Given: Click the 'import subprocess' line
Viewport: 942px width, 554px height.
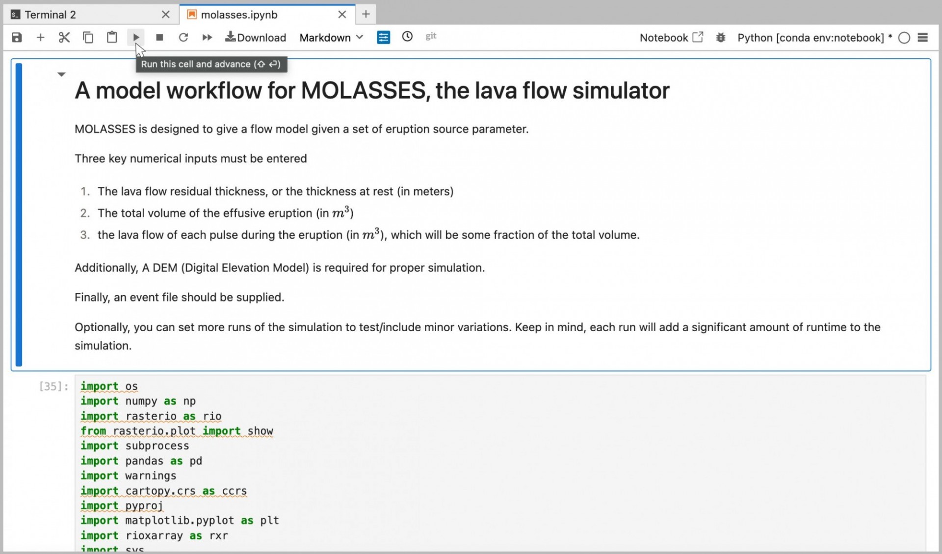Looking at the screenshot, I should click(134, 446).
